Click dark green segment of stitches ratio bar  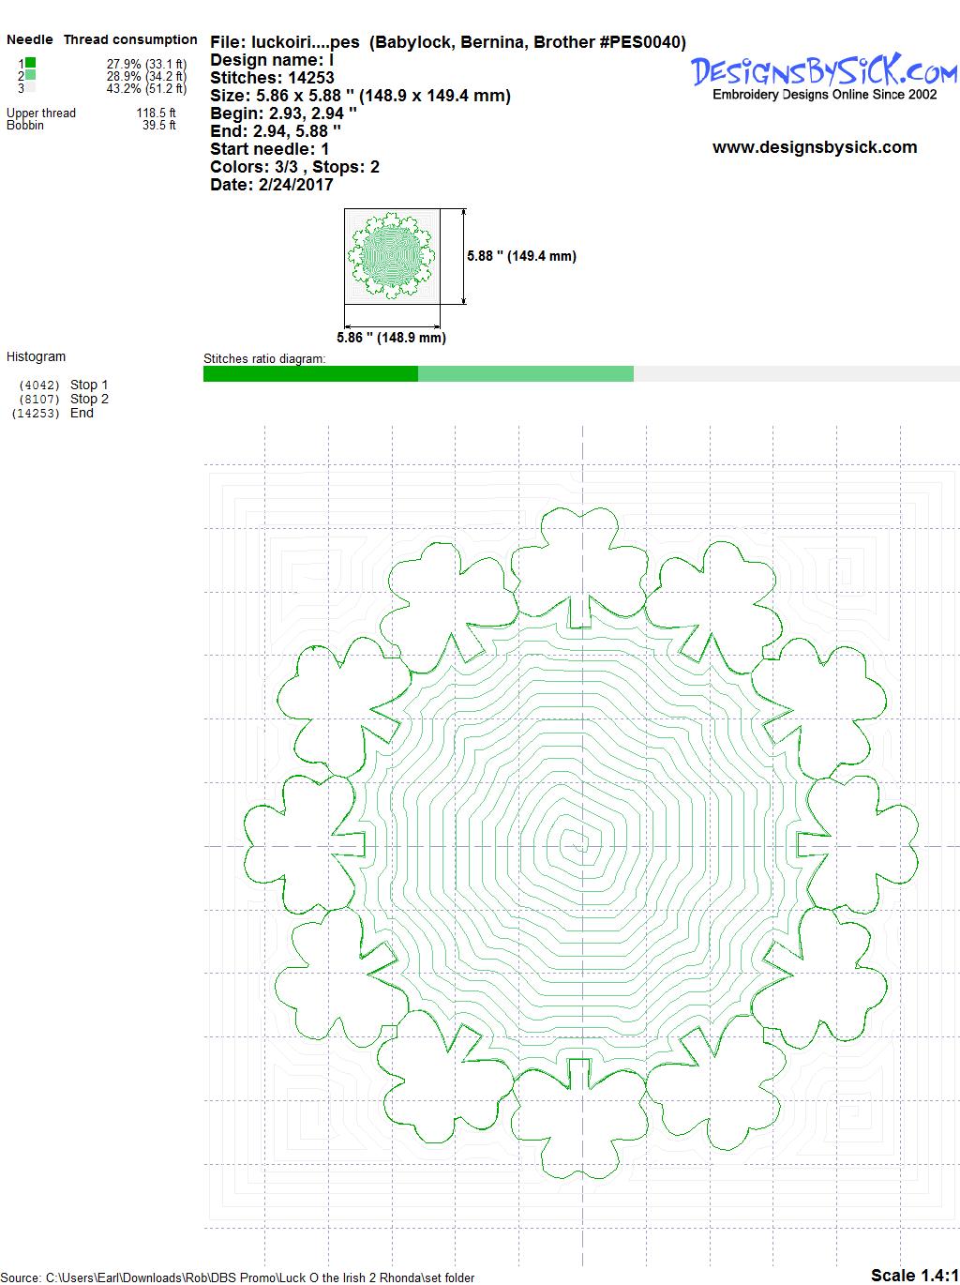(310, 374)
